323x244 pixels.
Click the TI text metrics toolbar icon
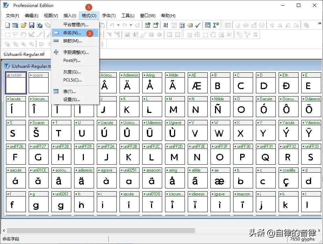[182, 25]
